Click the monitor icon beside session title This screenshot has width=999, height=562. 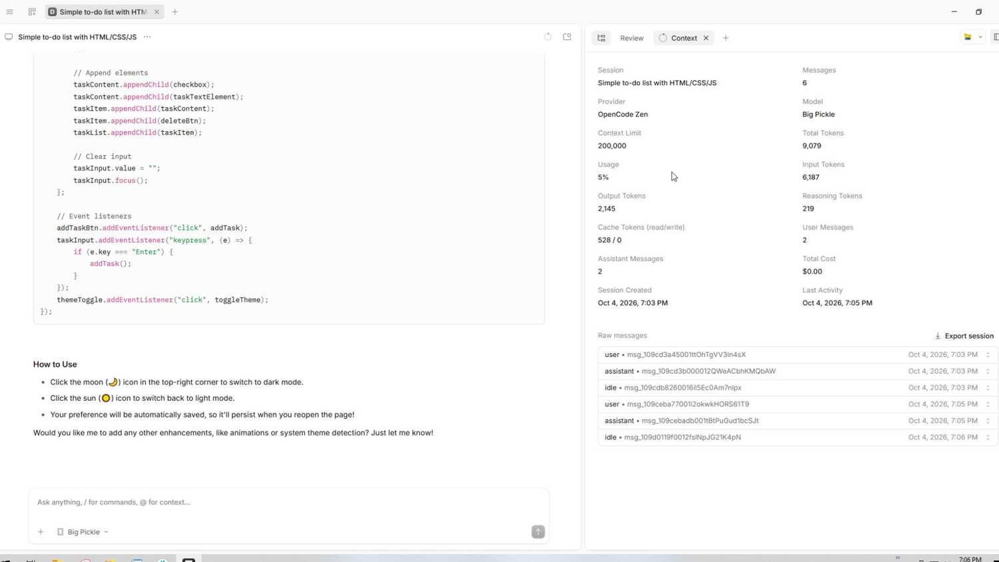9,37
